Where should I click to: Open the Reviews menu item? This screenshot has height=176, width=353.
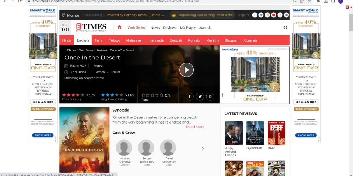point(170,27)
